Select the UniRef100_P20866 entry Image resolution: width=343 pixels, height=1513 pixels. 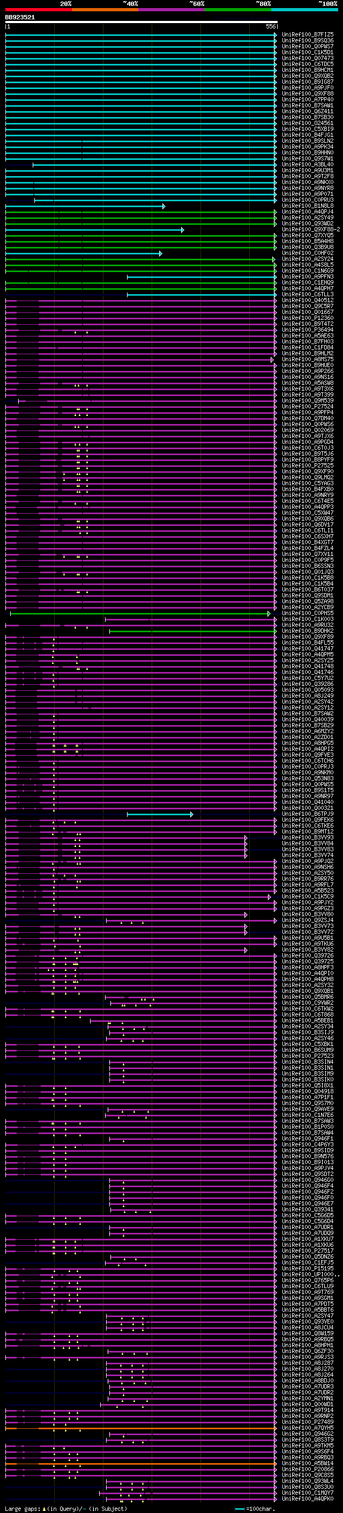click(x=308, y=1469)
